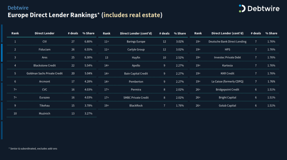287x160 pixels.
Task: Click the 10 deals value for Hayfin
Action: pyautogui.click(x=164, y=57)
